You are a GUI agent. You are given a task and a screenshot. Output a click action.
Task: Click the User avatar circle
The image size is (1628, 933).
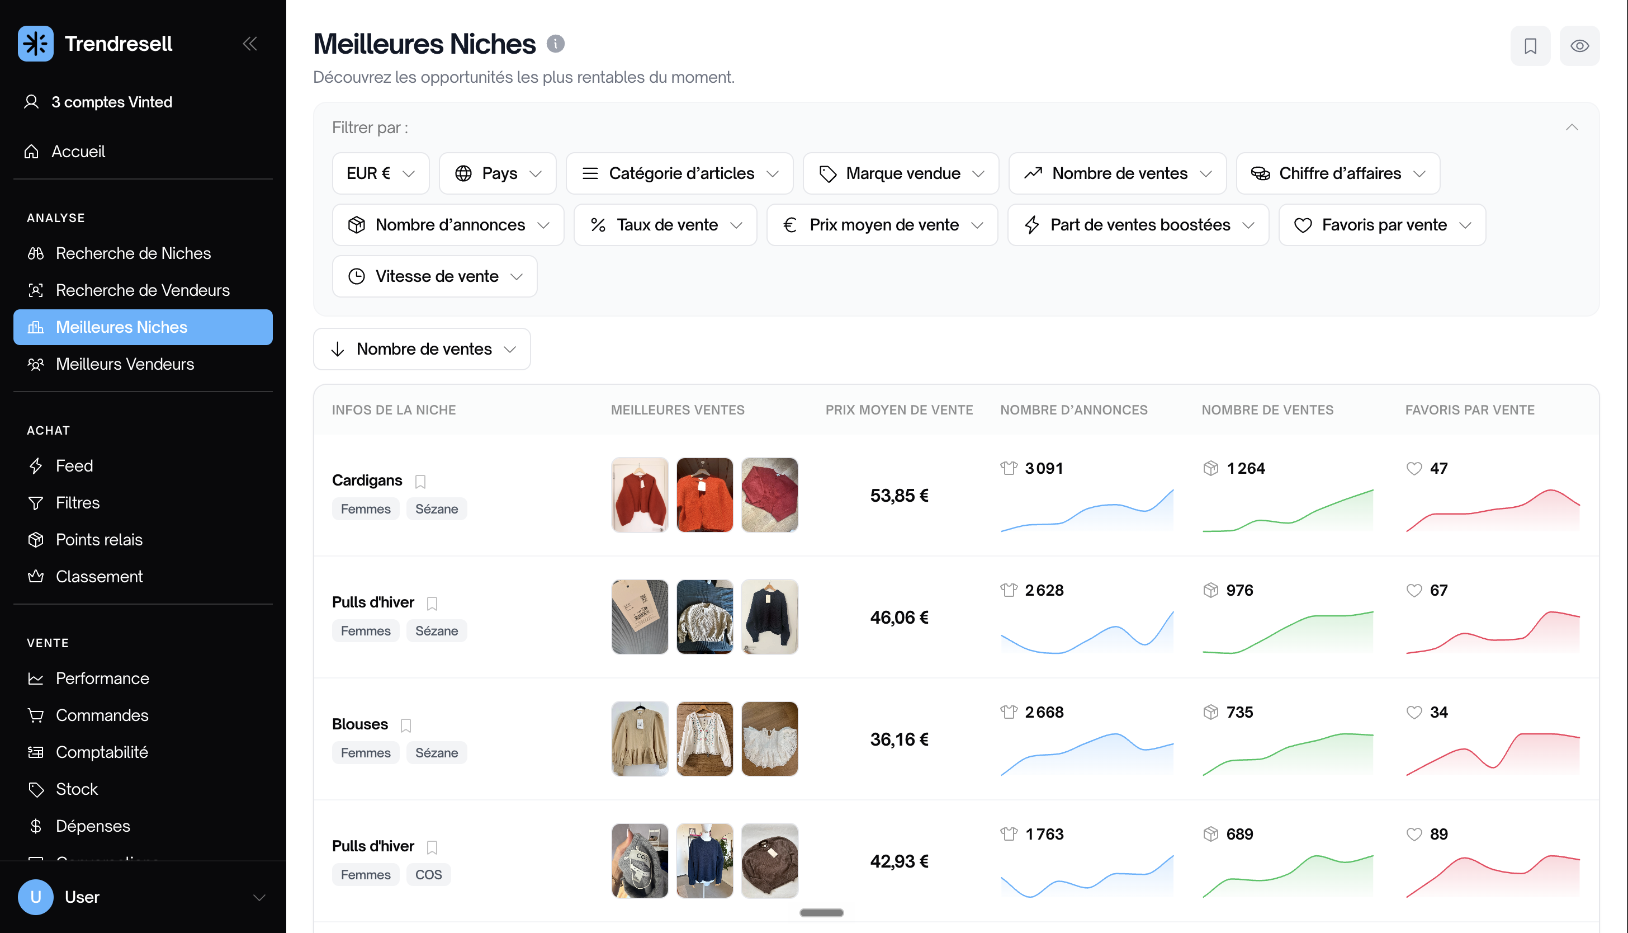tap(35, 897)
